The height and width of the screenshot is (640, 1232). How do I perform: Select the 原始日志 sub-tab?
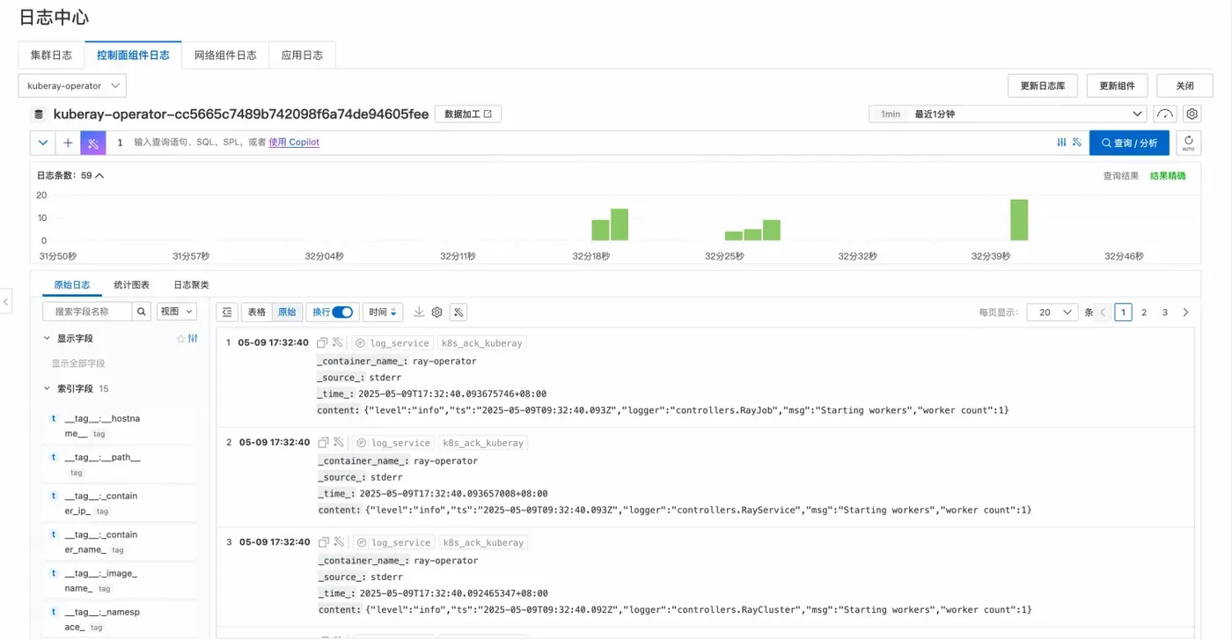[72, 285]
